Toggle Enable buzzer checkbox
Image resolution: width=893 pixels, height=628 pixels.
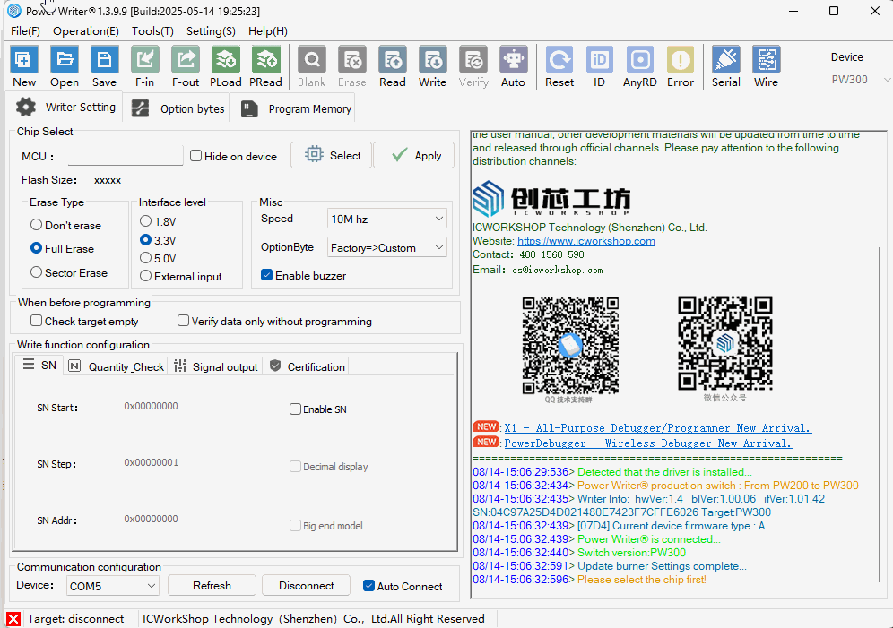tap(266, 275)
